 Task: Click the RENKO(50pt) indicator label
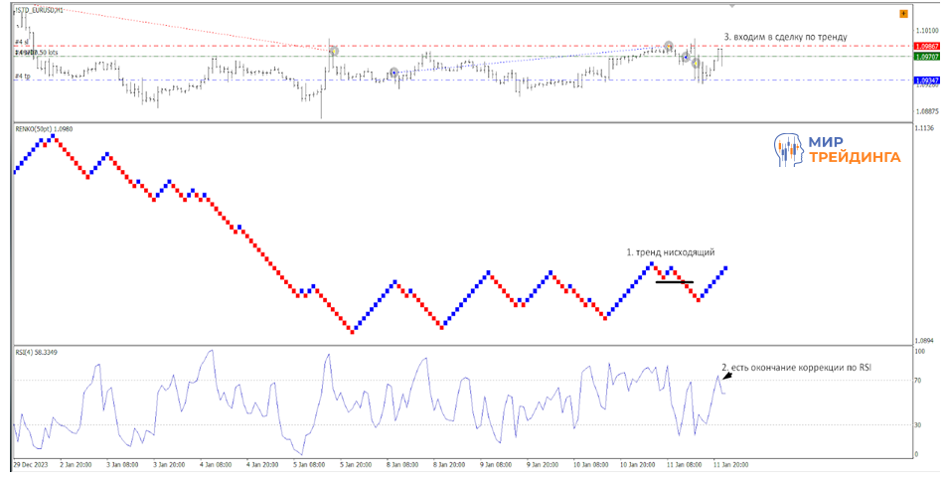(44, 128)
